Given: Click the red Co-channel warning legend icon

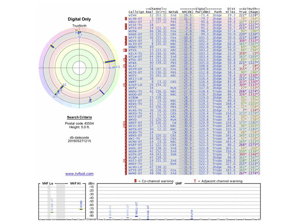Looking at the screenshot, I should click(x=136, y=181).
